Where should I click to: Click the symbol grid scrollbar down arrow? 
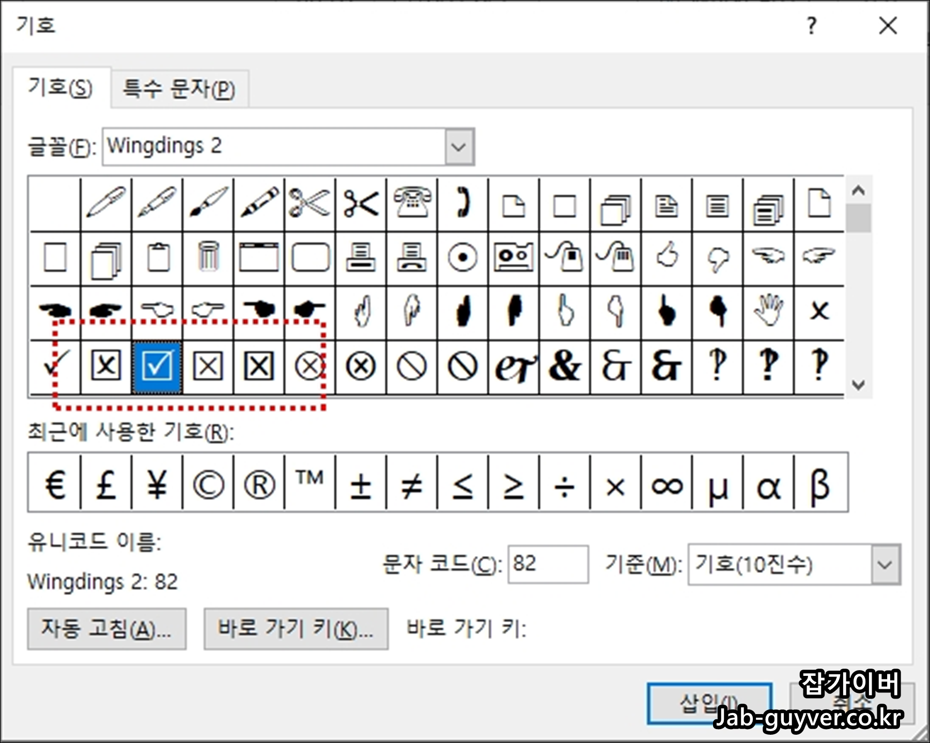pyautogui.click(x=858, y=384)
